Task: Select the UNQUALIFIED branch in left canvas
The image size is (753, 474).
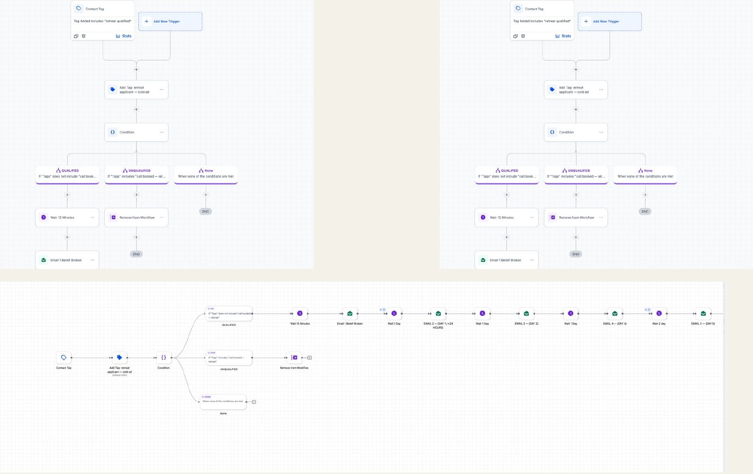Action: tap(136, 174)
